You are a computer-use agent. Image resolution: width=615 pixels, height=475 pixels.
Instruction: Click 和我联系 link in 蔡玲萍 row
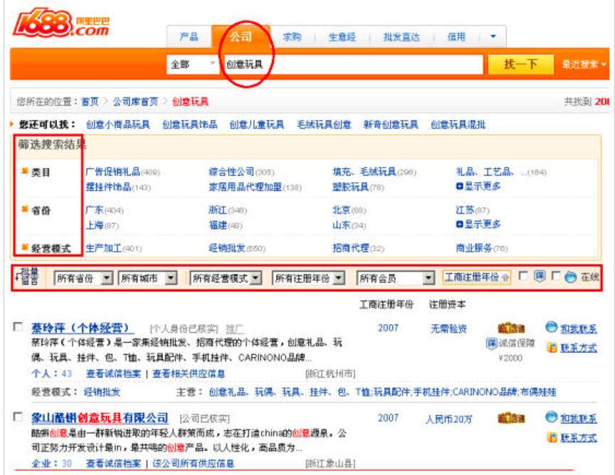[x=579, y=329]
